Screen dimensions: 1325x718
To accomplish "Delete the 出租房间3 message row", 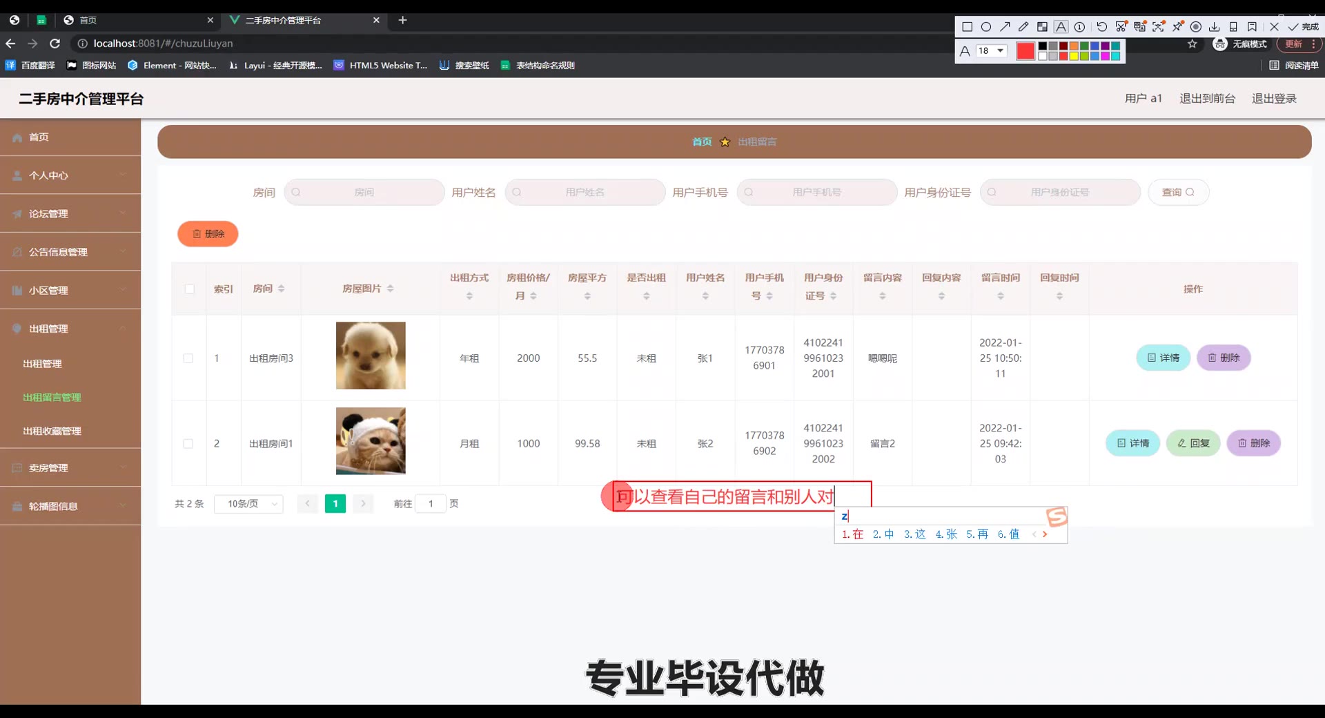I will [x=1224, y=358].
